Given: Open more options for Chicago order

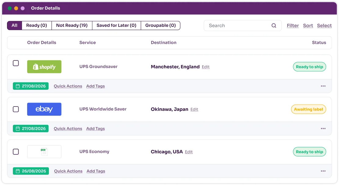Looking at the screenshot, I should click(323, 171).
